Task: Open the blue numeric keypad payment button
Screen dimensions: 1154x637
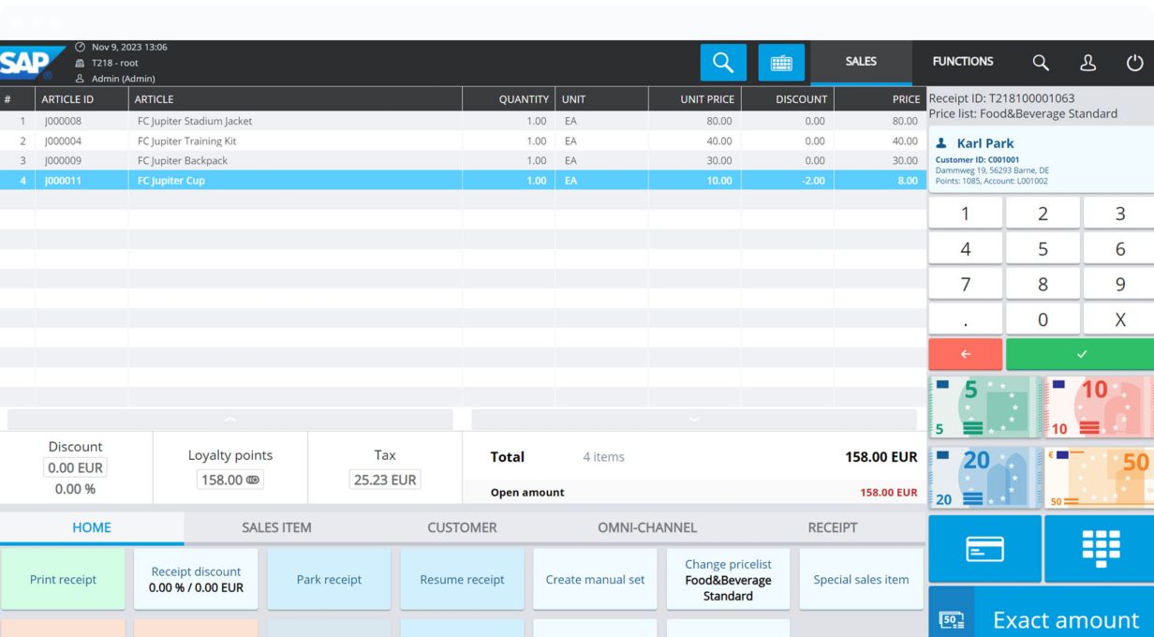Action: tap(1100, 549)
